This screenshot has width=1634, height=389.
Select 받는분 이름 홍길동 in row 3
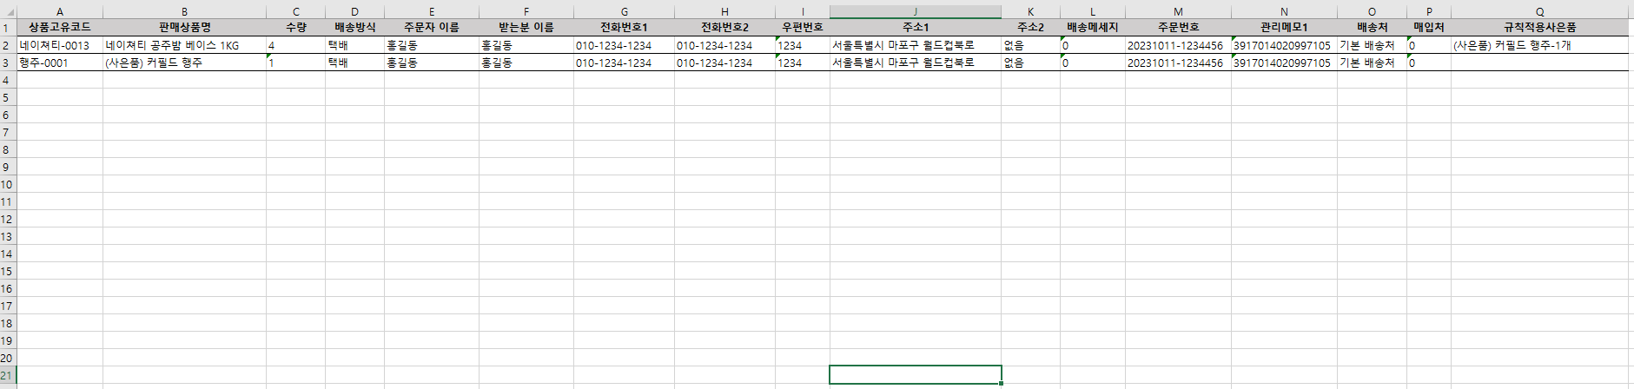click(526, 63)
